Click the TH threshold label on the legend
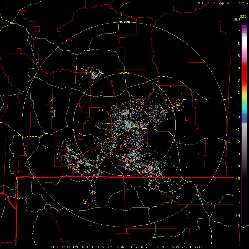The image size is (249, 249). [x=238, y=216]
